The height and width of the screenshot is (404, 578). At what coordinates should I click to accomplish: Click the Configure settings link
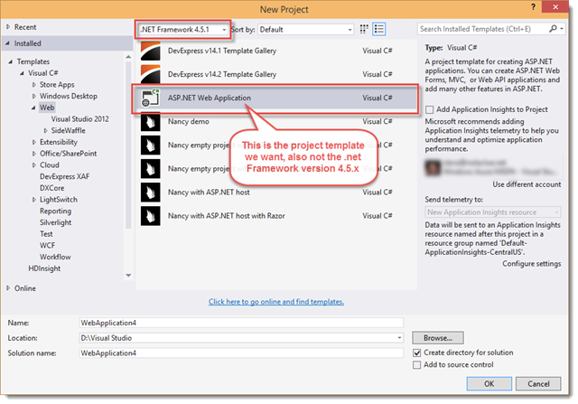click(532, 264)
